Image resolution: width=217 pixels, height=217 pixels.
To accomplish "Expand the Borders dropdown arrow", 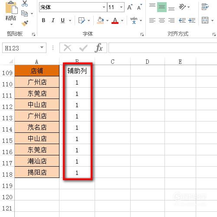I will coord(89,20).
